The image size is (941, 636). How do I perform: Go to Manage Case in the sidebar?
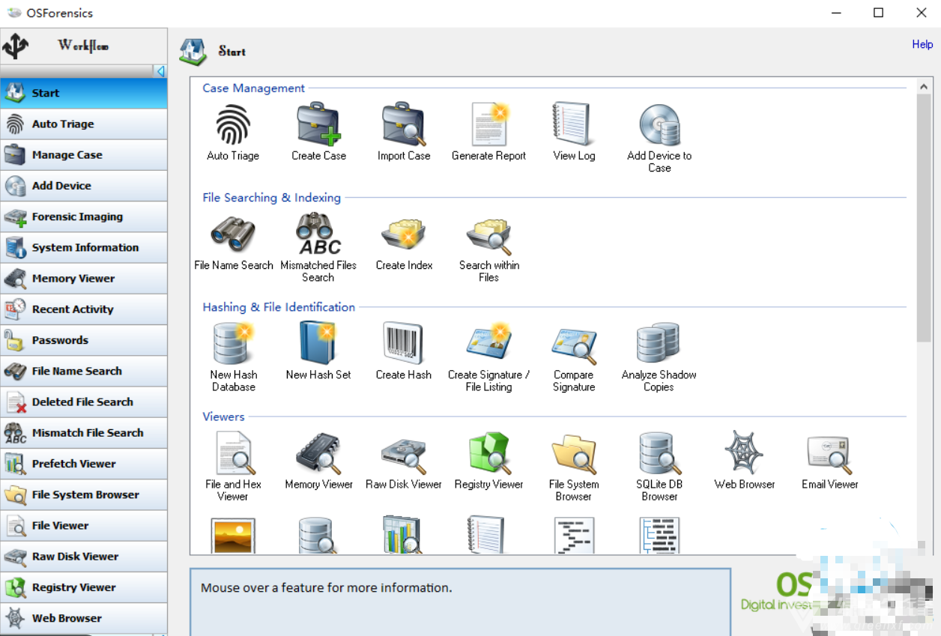84,154
